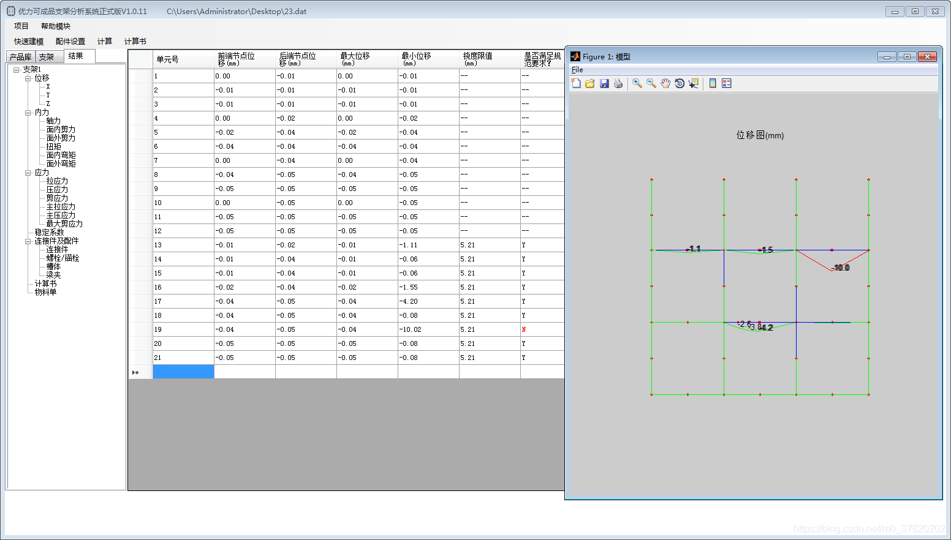This screenshot has width=951, height=540.
Task: Collapse the 支架1 root tree node
Action: click(17, 70)
